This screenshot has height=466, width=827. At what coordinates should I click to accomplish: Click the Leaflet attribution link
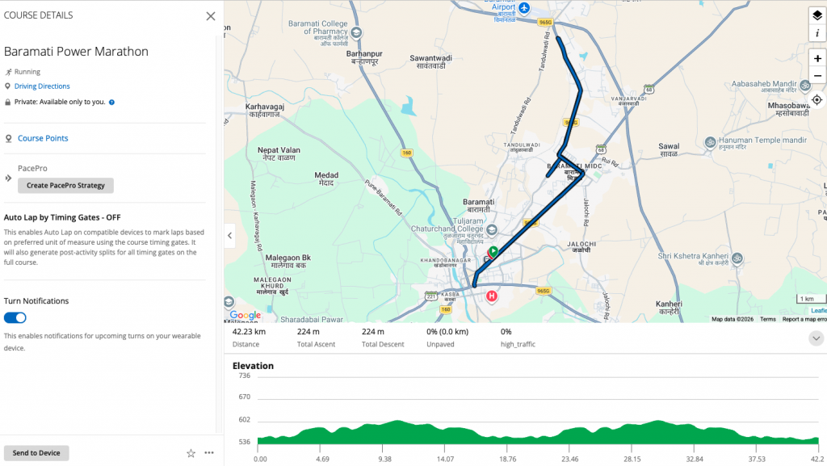pos(819,310)
